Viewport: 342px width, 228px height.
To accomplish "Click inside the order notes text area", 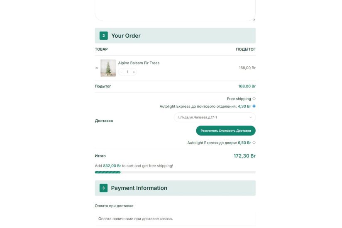I will pos(175,9).
